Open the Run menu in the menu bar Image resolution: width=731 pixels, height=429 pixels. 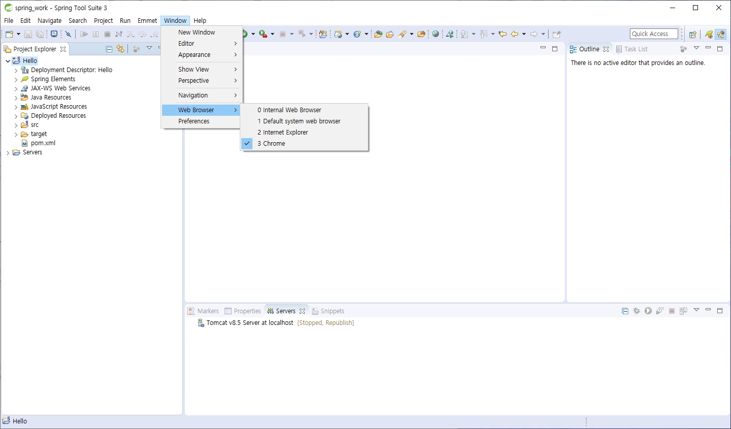pyautogui.click(x=125, y=21)
